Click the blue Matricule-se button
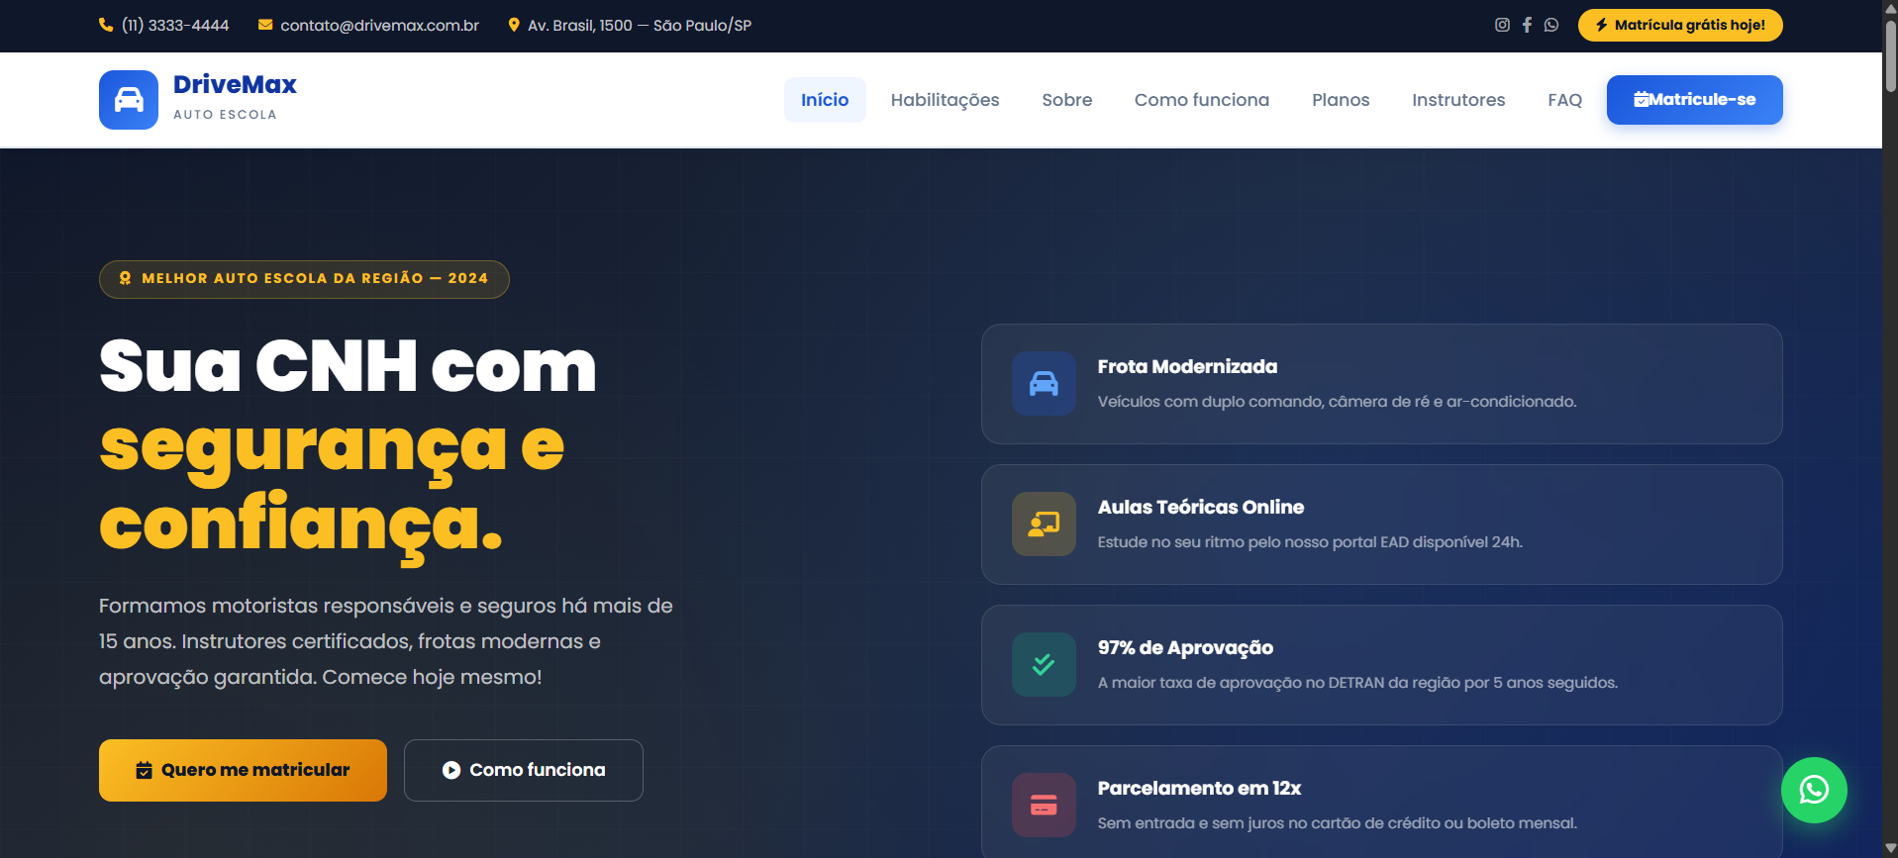 [1694, 100]
